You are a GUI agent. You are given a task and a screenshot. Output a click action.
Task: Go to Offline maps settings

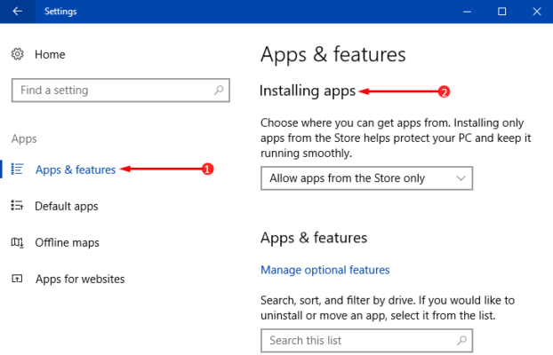click(x=67, y=242)
